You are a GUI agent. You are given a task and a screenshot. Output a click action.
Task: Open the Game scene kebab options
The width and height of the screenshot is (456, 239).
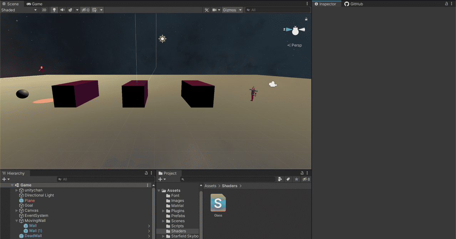148,185
